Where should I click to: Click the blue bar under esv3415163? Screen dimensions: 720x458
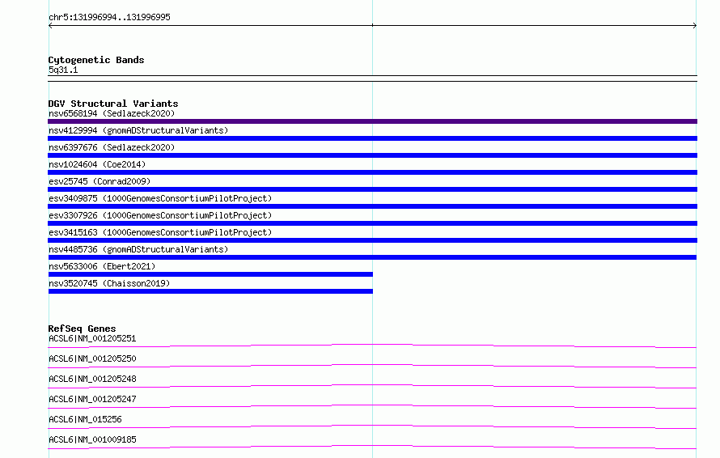click(372, 240)
